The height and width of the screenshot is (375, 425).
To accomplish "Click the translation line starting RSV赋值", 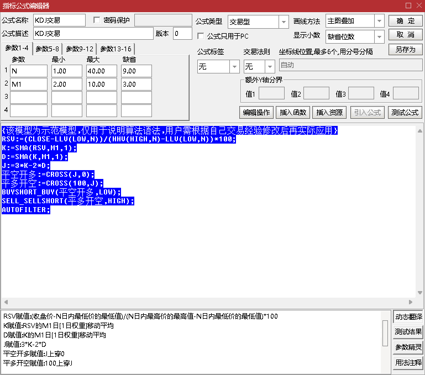I will point(140,316).
